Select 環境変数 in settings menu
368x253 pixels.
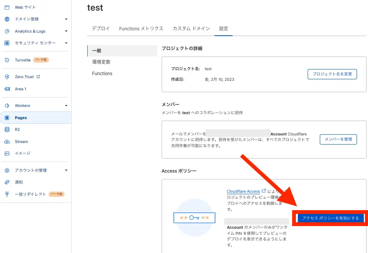click(101, 62)
